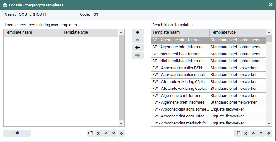Viewport: 276px width, 142px height.
Task: Sort available templates by Template type header
Action: pos(237,32)
